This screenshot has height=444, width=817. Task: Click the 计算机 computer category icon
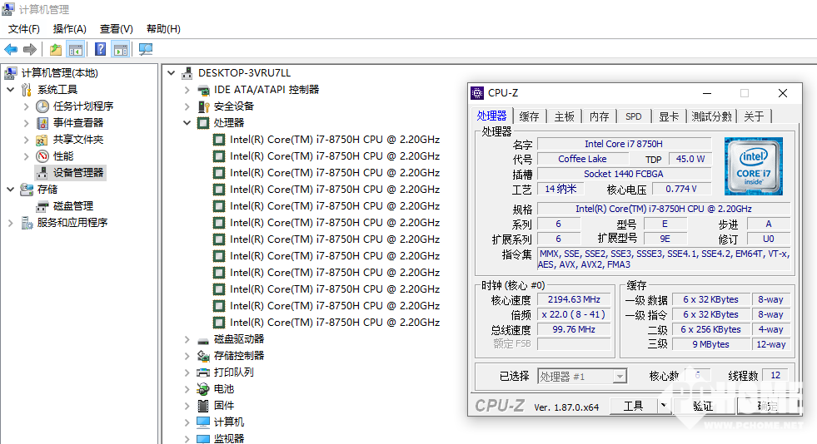203,422
